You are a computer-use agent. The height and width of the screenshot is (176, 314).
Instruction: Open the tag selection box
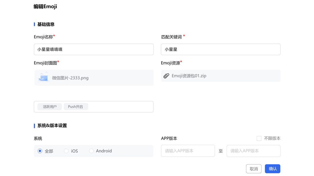point(121,107)
